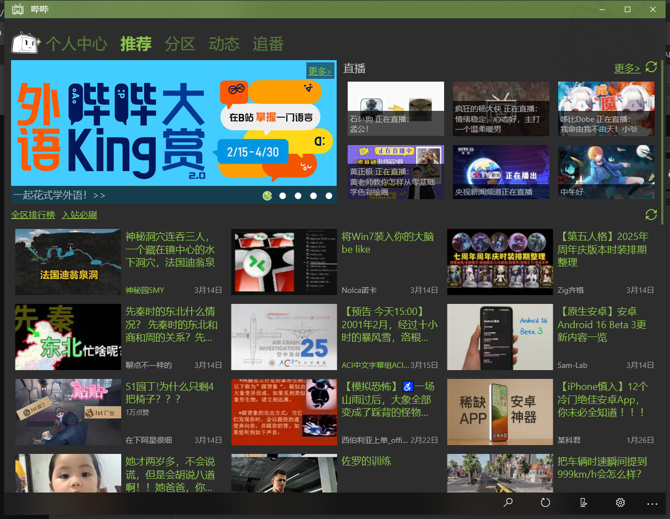Viewport: 670px width, 519px height.
Task: Open settings via the gear icon
Action: [x=620, y=502]
